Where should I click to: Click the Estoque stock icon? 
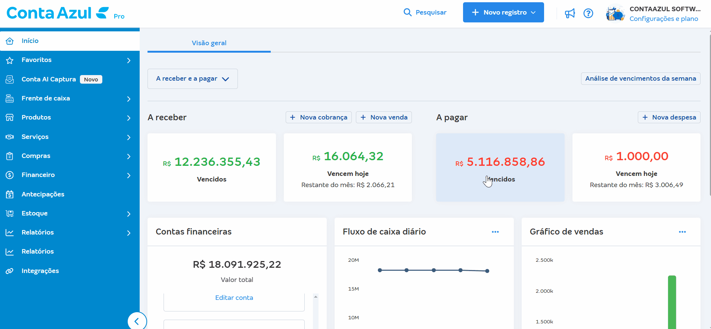(10, 214)
